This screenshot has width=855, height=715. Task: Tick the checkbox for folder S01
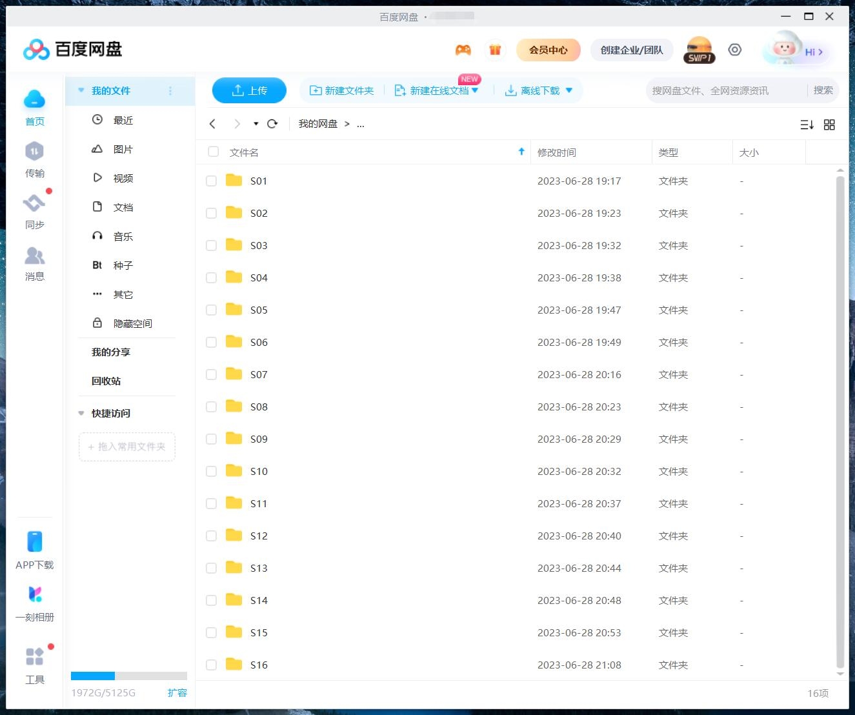tap(211, 181)
